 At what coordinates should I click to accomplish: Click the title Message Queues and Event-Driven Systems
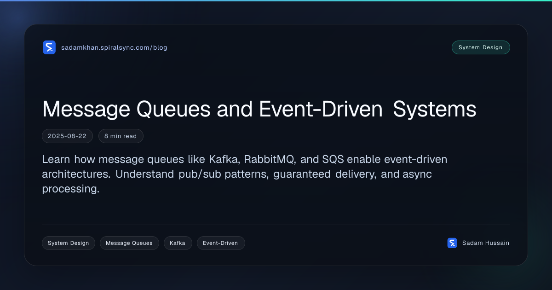click(x=259, y=110)
